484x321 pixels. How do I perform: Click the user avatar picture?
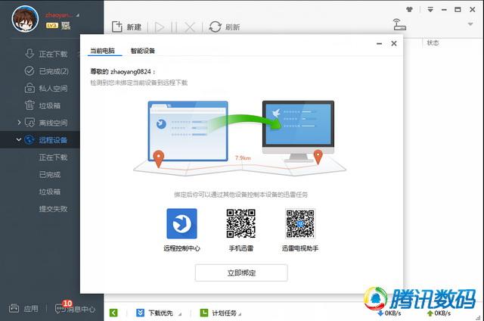25,19
